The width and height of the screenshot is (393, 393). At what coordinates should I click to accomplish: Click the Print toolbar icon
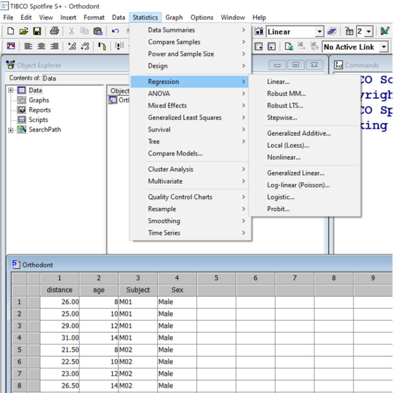[54, 32]
